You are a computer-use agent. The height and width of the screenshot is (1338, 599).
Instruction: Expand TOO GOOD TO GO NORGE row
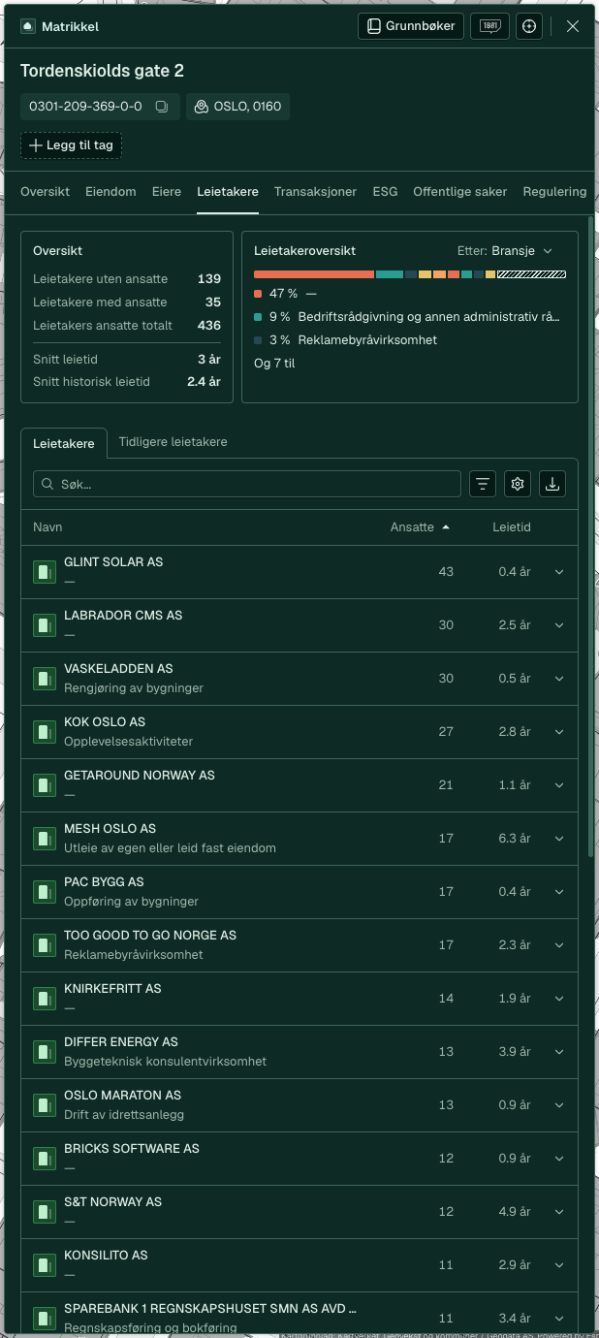click(x=559, y=945)
